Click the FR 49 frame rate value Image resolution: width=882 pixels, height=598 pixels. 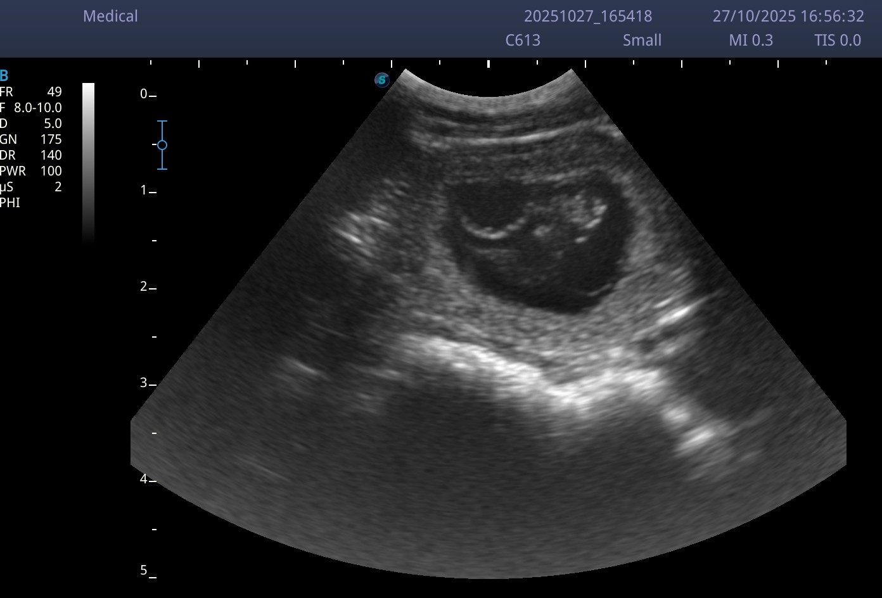(31, 92)
